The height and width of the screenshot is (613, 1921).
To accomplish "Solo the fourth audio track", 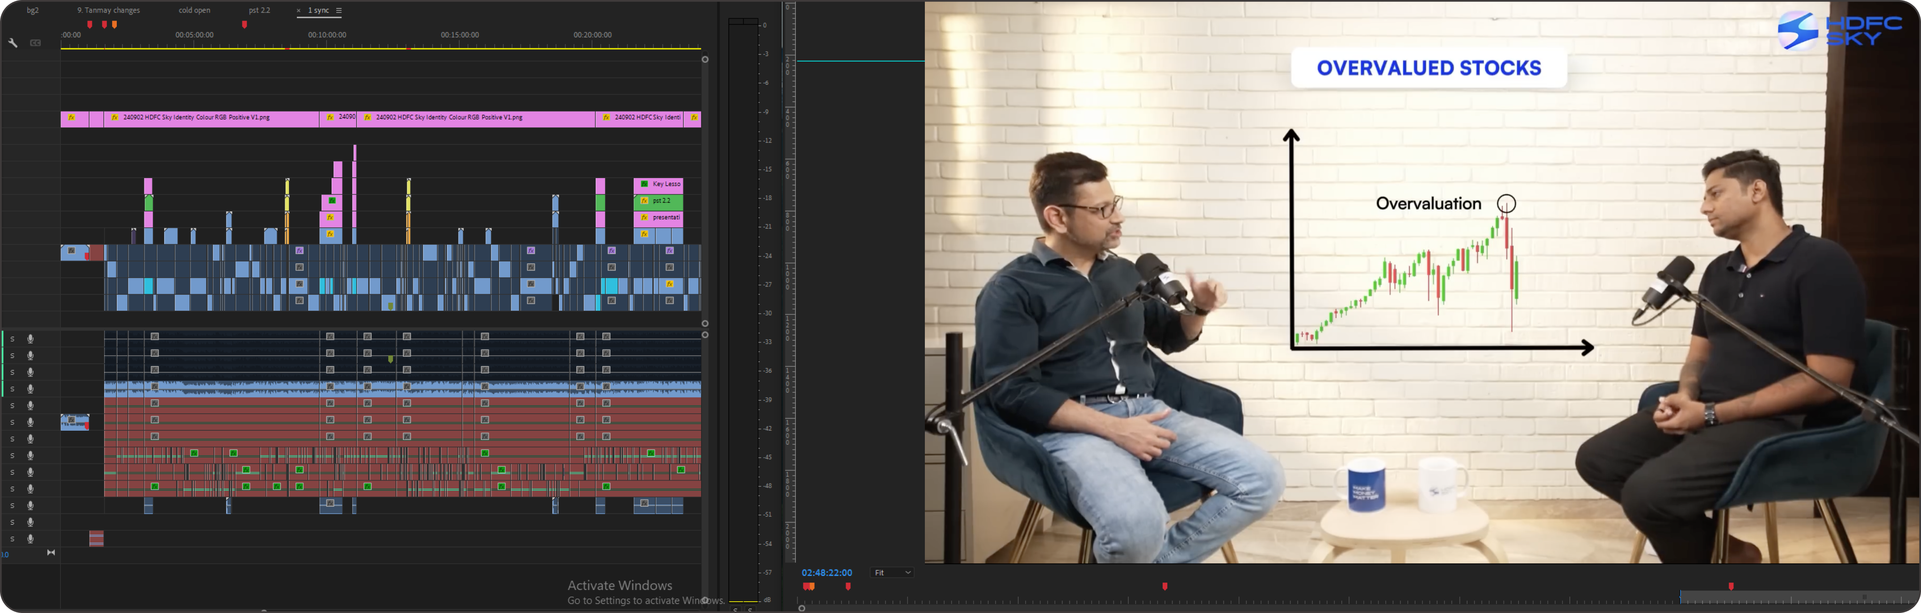I will 12,389.
